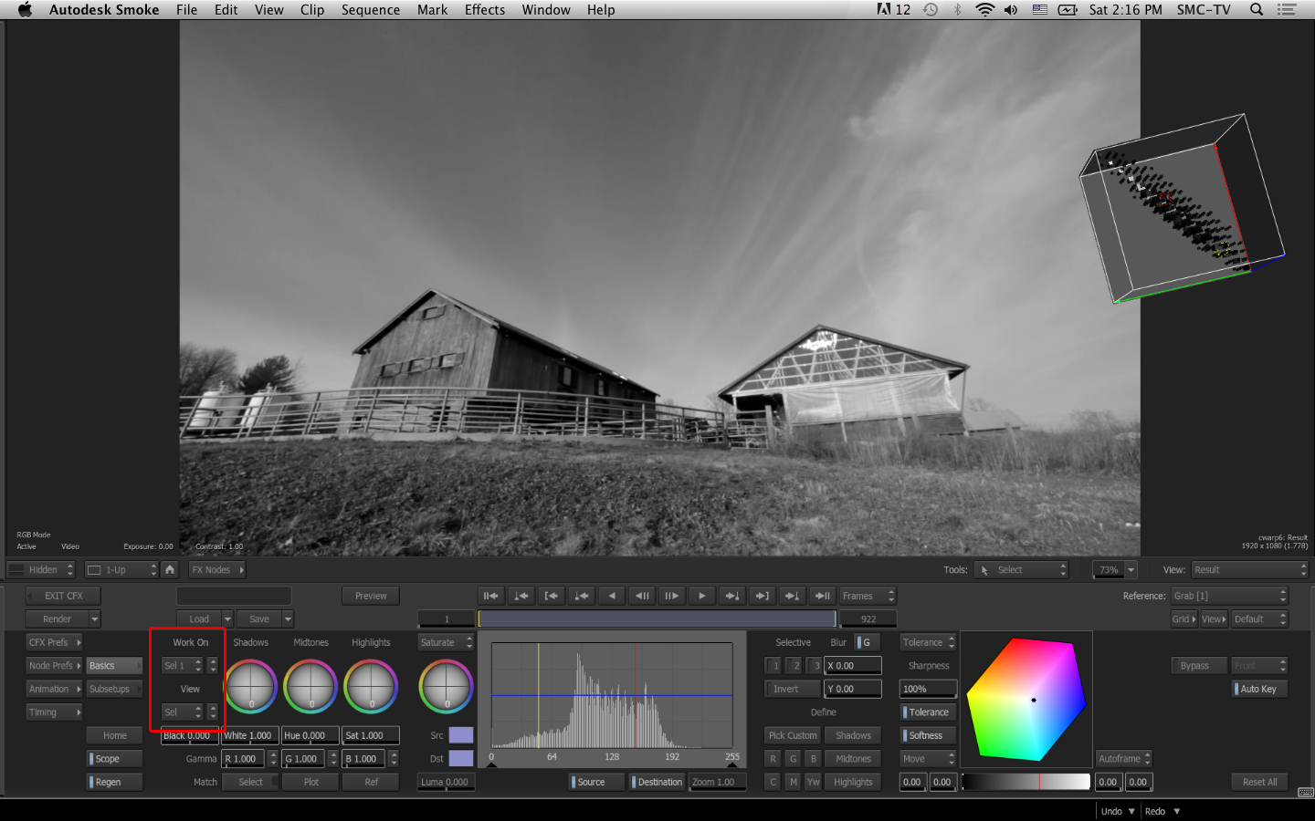Image resolution: width=1315 pixels, height=821 pixels.
Task: Step forward one frame
Action: [x=671, y=596]
